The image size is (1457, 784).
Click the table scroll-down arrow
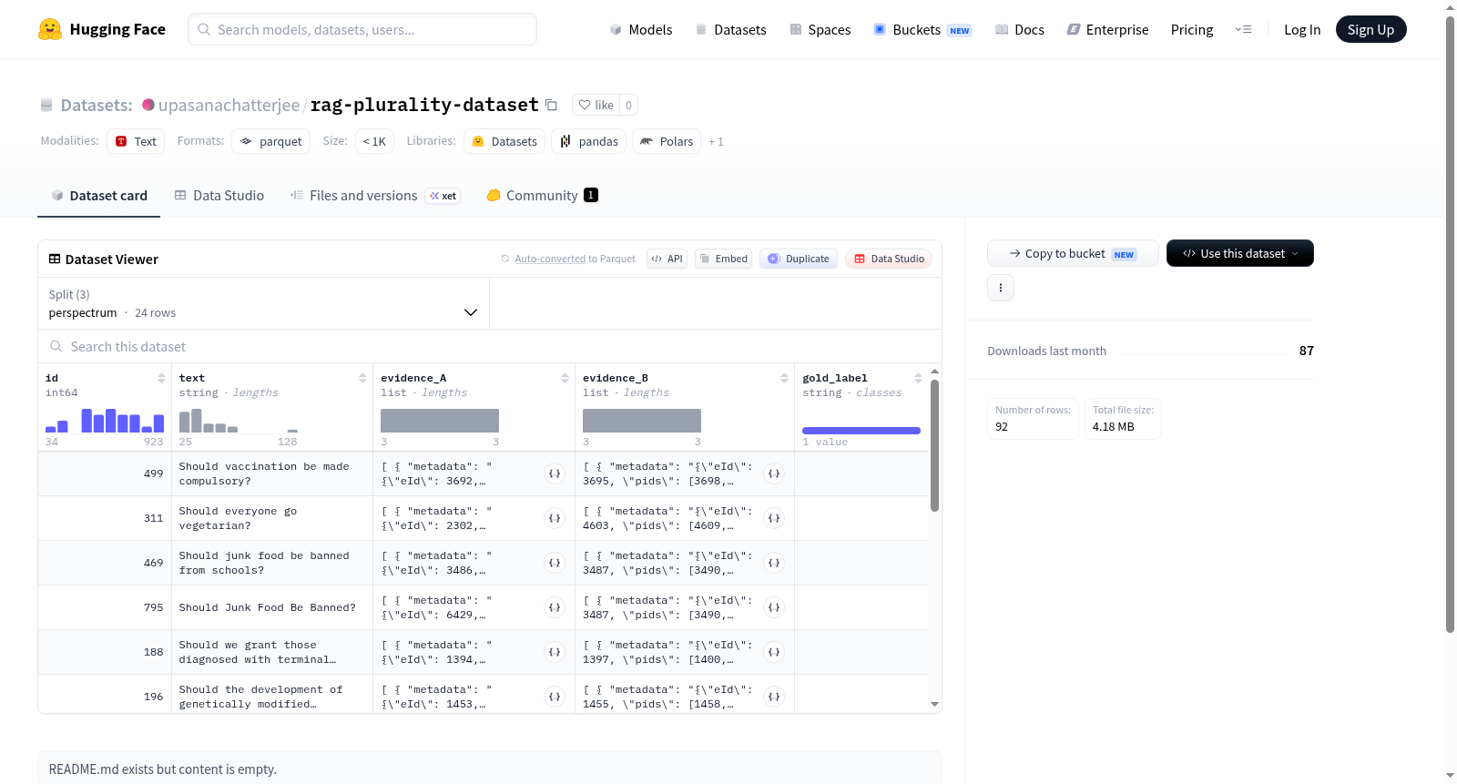(x=934, y=704)
